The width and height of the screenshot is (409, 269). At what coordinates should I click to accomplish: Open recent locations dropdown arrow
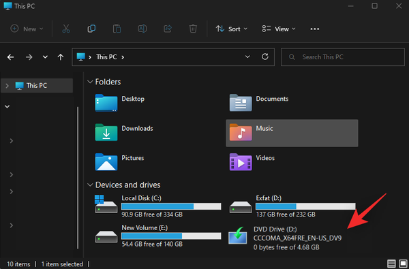point(45,57)
